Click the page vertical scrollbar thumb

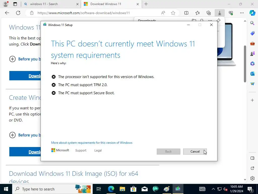(x=245, y=64)
